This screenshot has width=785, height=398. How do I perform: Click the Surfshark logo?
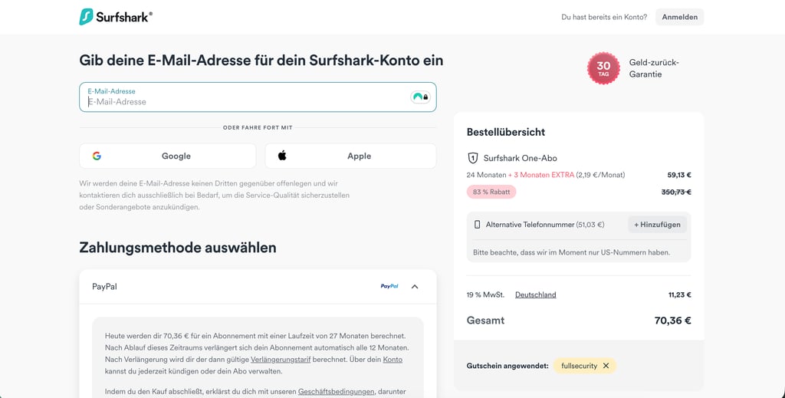click(x=116, y=17)
